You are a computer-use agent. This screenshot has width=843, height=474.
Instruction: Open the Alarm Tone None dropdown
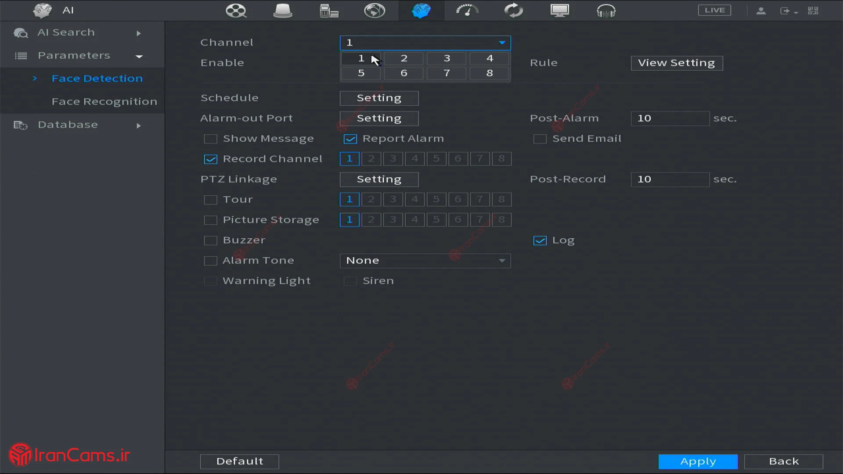pos(425,261)
